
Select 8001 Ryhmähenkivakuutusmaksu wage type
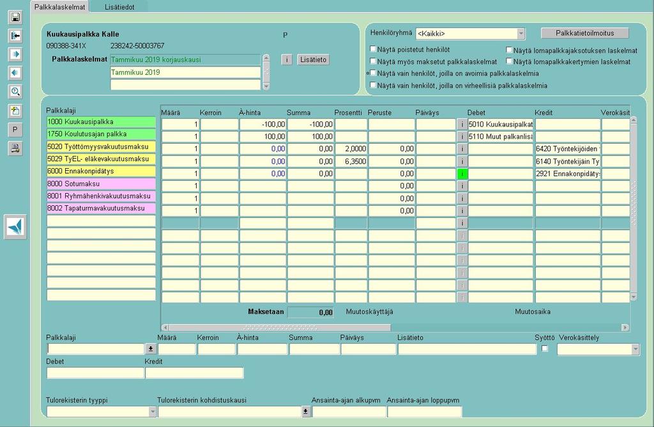101,196
